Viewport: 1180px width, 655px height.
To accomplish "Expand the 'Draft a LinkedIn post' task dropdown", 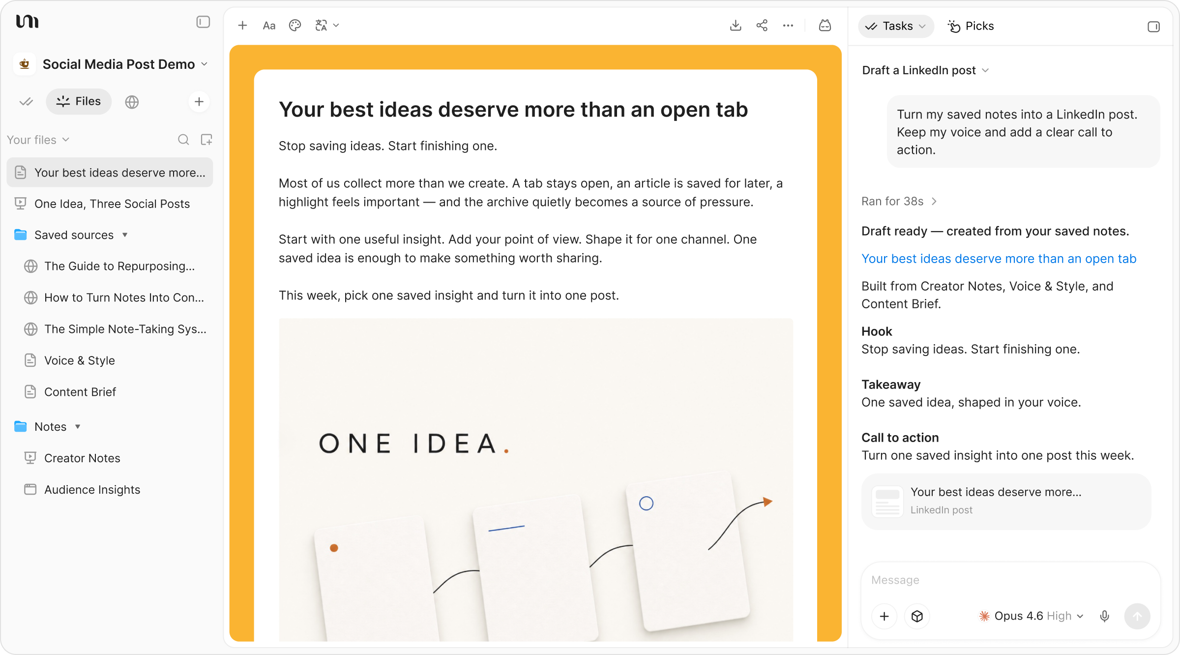I will click(x=925, y=70).
